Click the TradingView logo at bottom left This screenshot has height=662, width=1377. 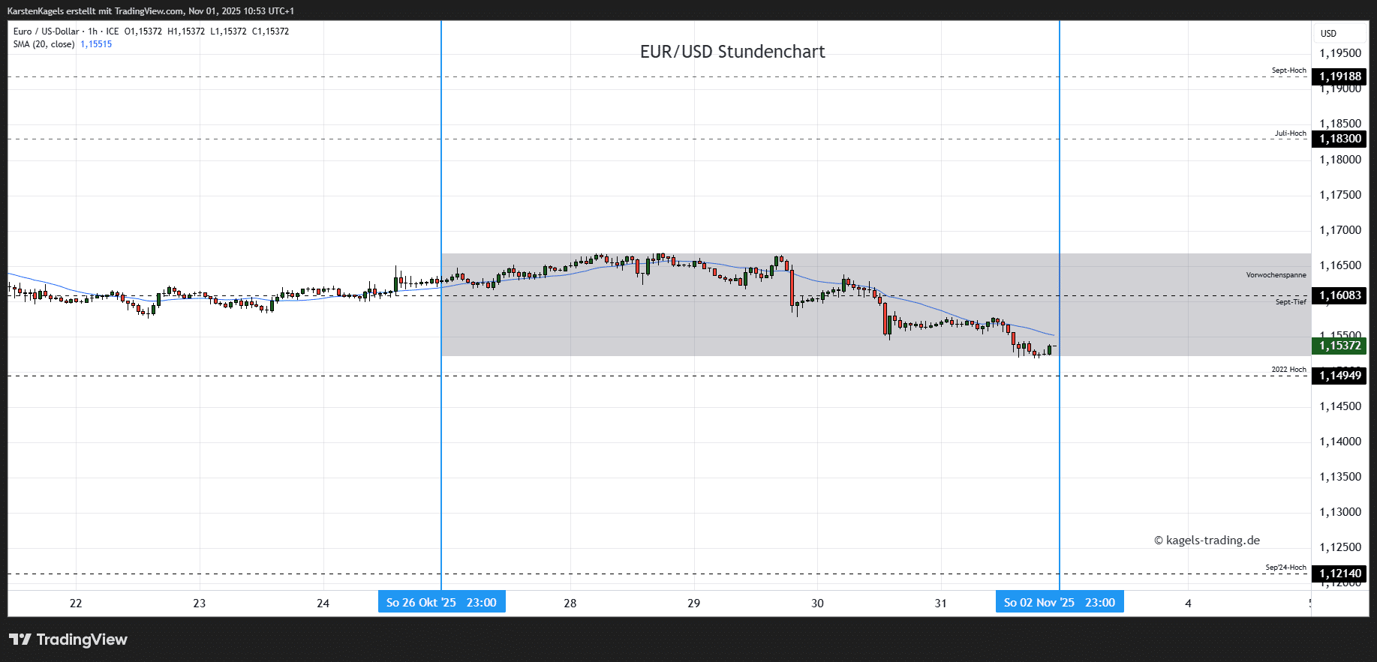coord(68,640)
